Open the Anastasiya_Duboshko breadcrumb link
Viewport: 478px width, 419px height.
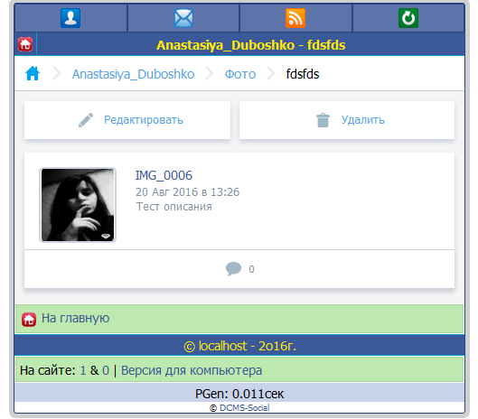tap(133, 74)
